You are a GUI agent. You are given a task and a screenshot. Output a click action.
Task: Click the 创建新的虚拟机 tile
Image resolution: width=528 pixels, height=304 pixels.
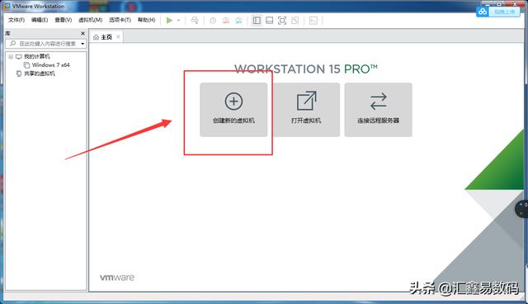(233, 110)
